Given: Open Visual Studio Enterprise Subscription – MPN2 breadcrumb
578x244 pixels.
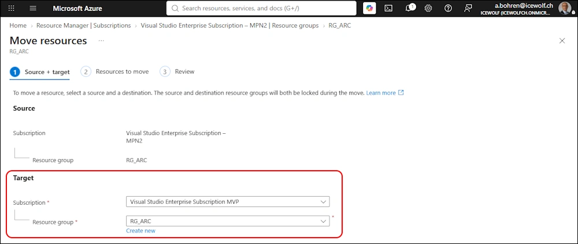Looking at the screenshot, I should pyautogui.click(x=229, y=25).
